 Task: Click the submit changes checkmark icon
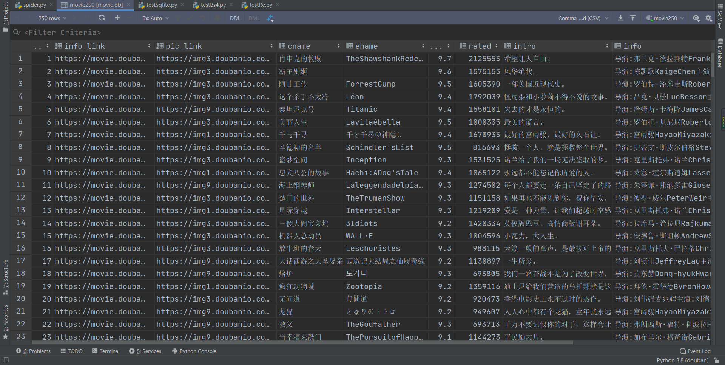click(x=191, y=18)
